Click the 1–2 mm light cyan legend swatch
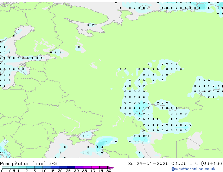The height and width of the screenshot is (172, 223). pyautogui.click(x=22, y=167)
